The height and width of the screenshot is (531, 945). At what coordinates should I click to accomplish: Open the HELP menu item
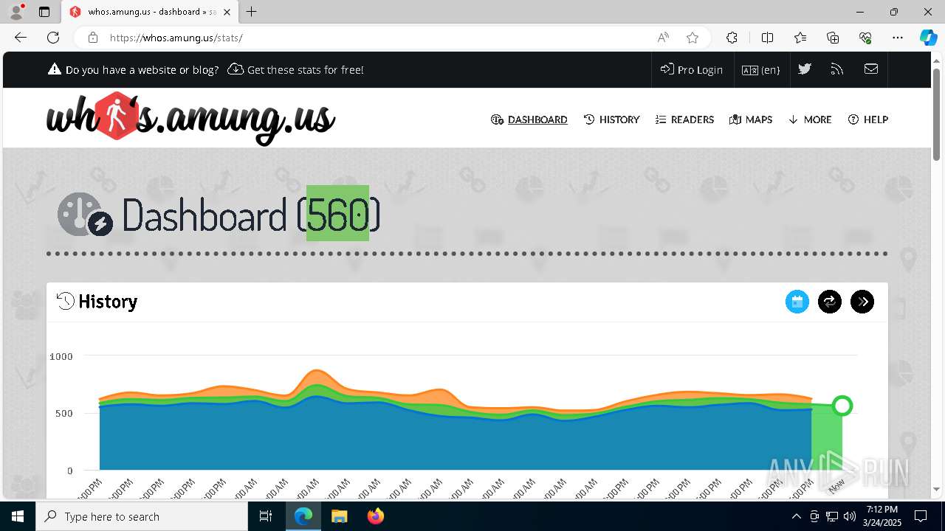point(867,119)
